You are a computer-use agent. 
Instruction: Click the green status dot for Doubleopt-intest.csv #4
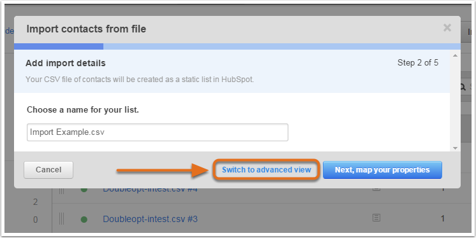point(84,190)
